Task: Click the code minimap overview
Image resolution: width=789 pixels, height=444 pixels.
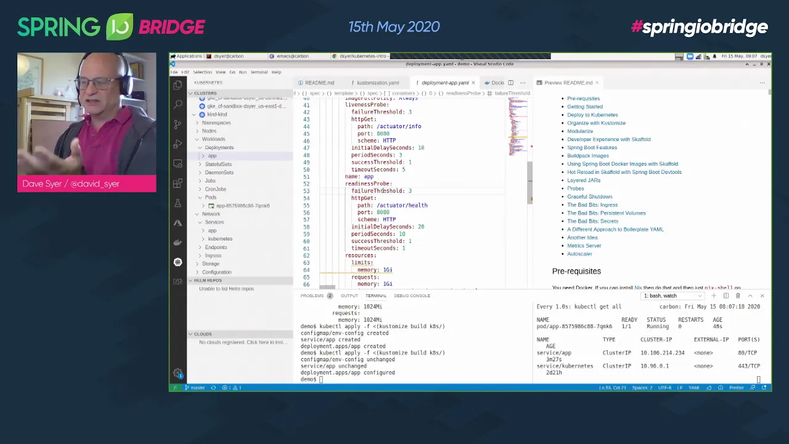Action: click(517, 126)
